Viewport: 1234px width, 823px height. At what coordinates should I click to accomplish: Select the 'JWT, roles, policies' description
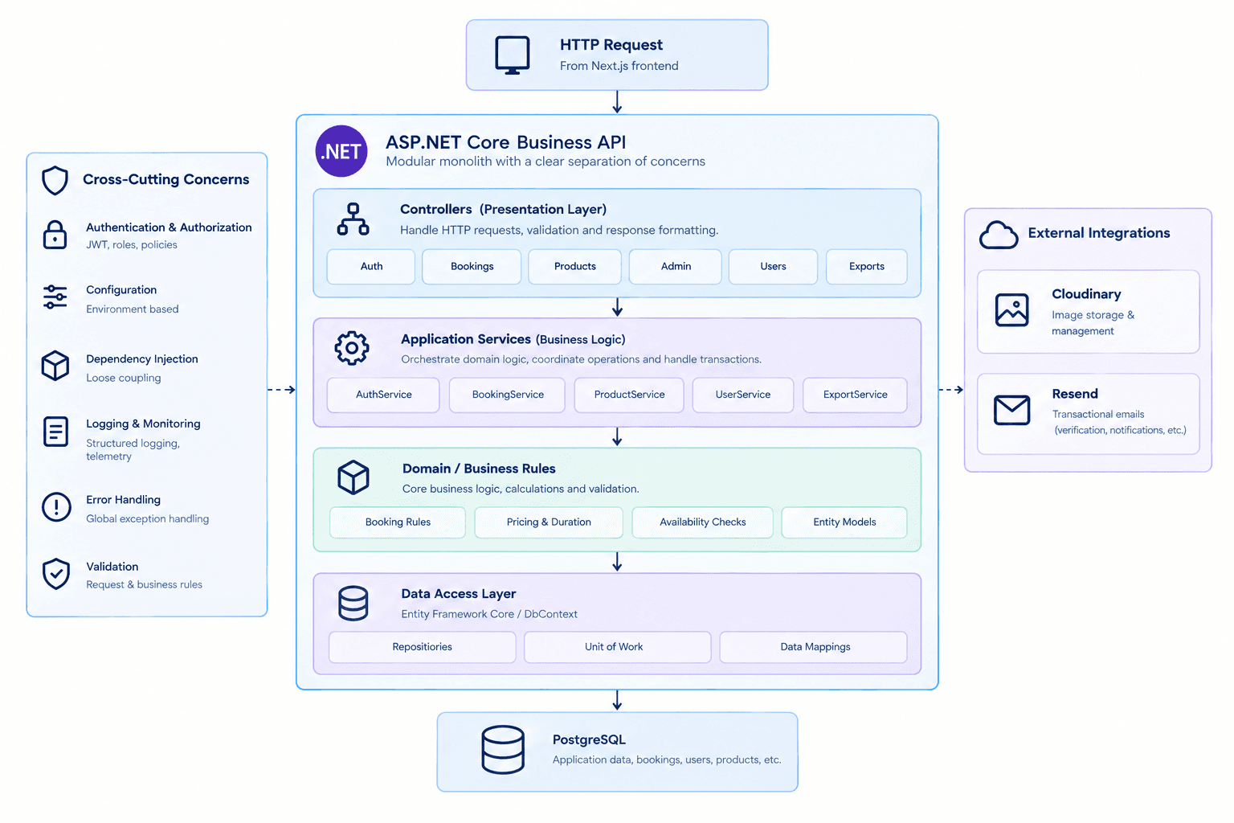(x=132, y=245)
